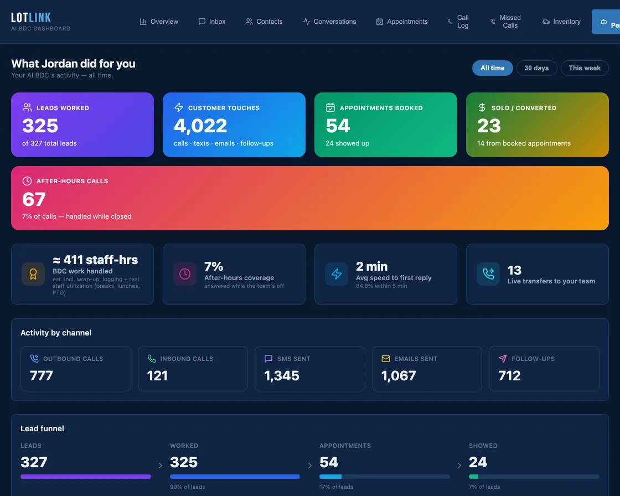The image size is (620, 496).
Task: Open the Leads Worked 325 card
Action: tap(82, 125)
